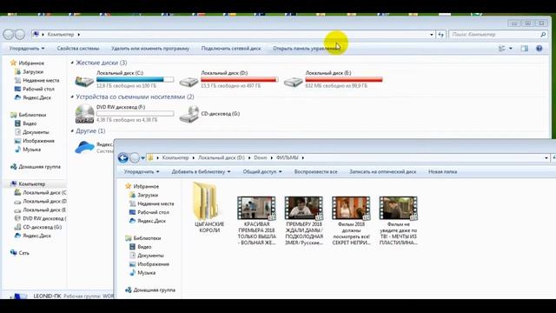Open Добавить в библиотеку dropdown
The height and width of the screenshot is (313, 556).
201,172
